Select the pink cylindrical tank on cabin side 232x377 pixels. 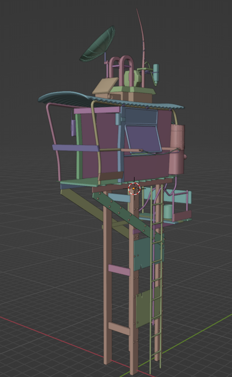[177, 149]
